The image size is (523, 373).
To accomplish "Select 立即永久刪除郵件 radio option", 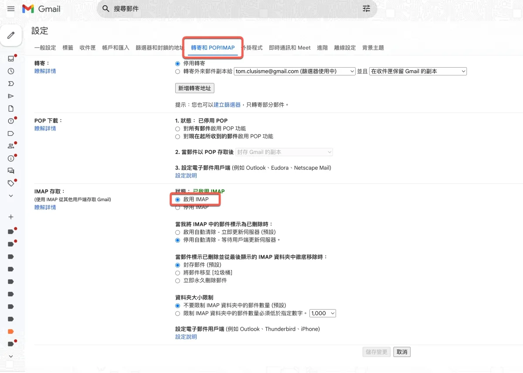I will [177, 281].
